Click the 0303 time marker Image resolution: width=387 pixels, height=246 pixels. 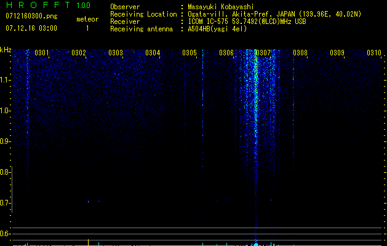click(x=116, y=53)
